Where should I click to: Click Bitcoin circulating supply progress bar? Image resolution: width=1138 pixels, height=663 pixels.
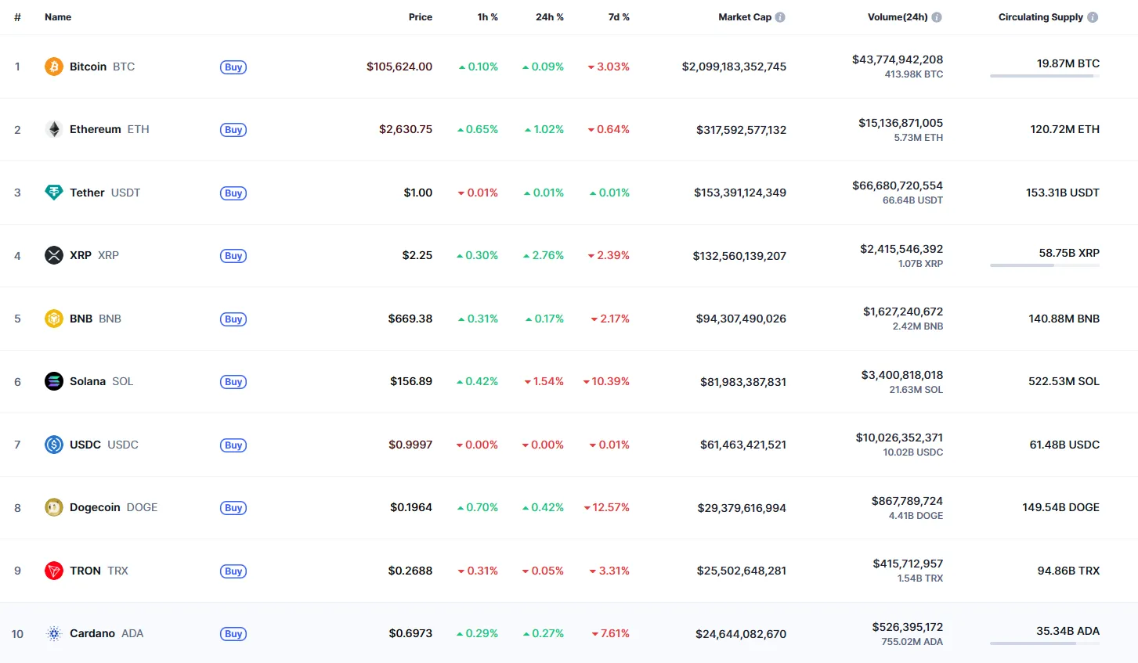tap(1045, 76)
